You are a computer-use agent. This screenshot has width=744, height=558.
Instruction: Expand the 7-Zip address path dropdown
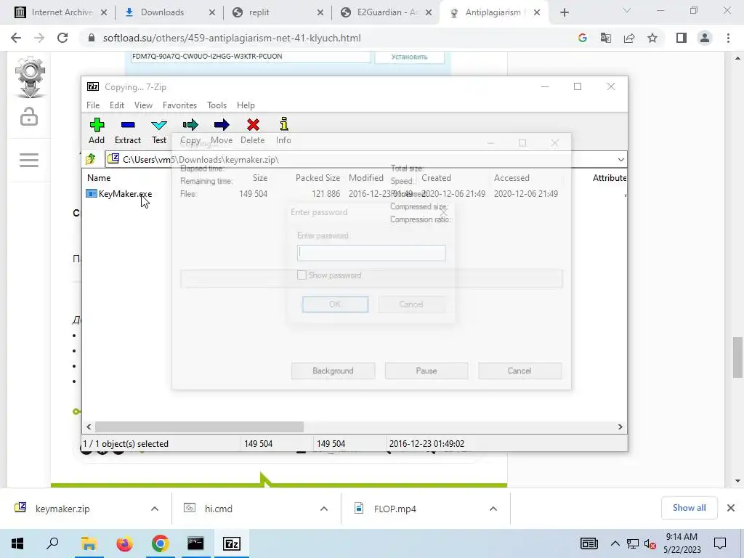tap(620, 159)
